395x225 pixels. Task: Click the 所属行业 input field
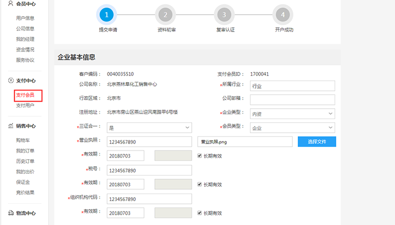(x=292, y=86)
